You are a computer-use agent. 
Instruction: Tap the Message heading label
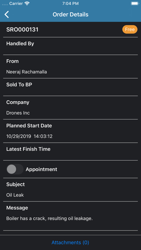(17, 208)
